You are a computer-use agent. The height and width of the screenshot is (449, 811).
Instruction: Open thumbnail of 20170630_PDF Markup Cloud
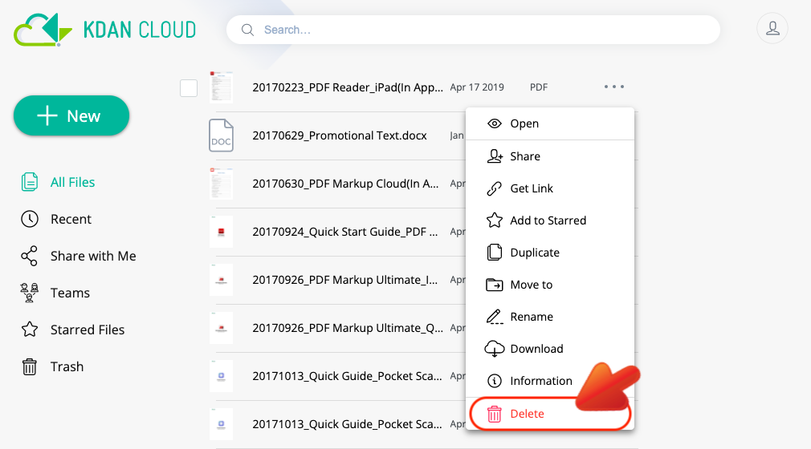pos(222,184)
